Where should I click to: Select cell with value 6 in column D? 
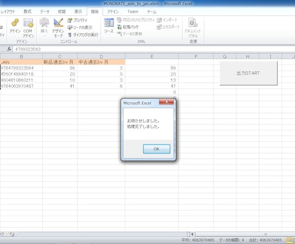click(x=101, y=86)
